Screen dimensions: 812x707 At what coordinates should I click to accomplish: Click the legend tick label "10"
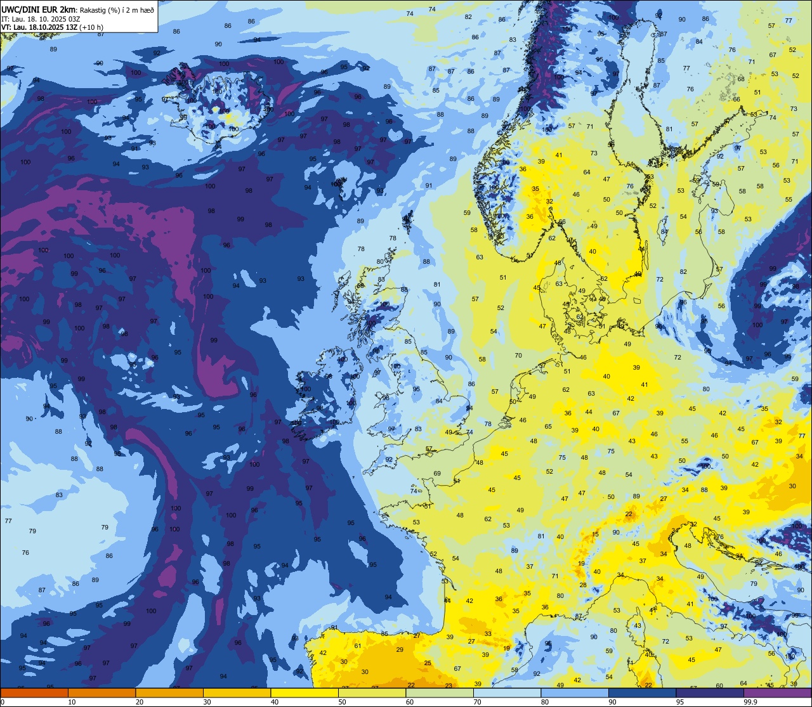(x=72, y=702)
